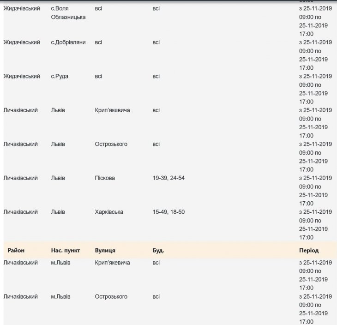Select building numbers 15-49, 18-50
Screen dimensions: 337x325
(x=171, y=212)
